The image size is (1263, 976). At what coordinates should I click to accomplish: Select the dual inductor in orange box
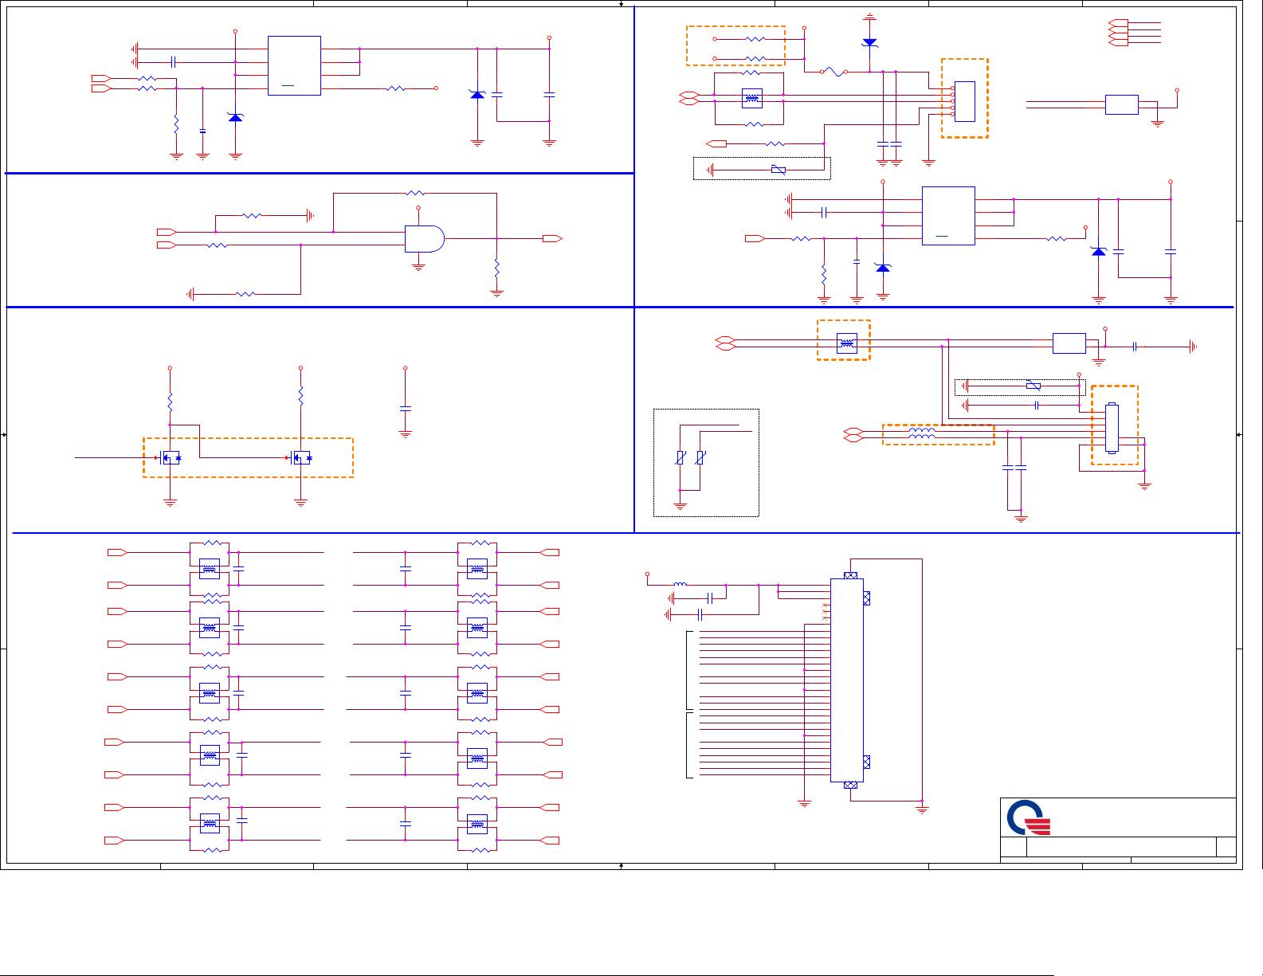coord(922,433)
